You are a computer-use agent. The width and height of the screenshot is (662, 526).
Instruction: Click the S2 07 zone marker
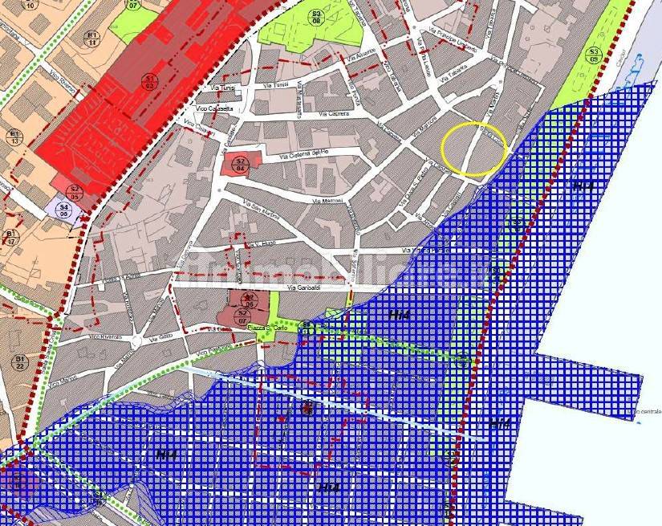point(241,317)
